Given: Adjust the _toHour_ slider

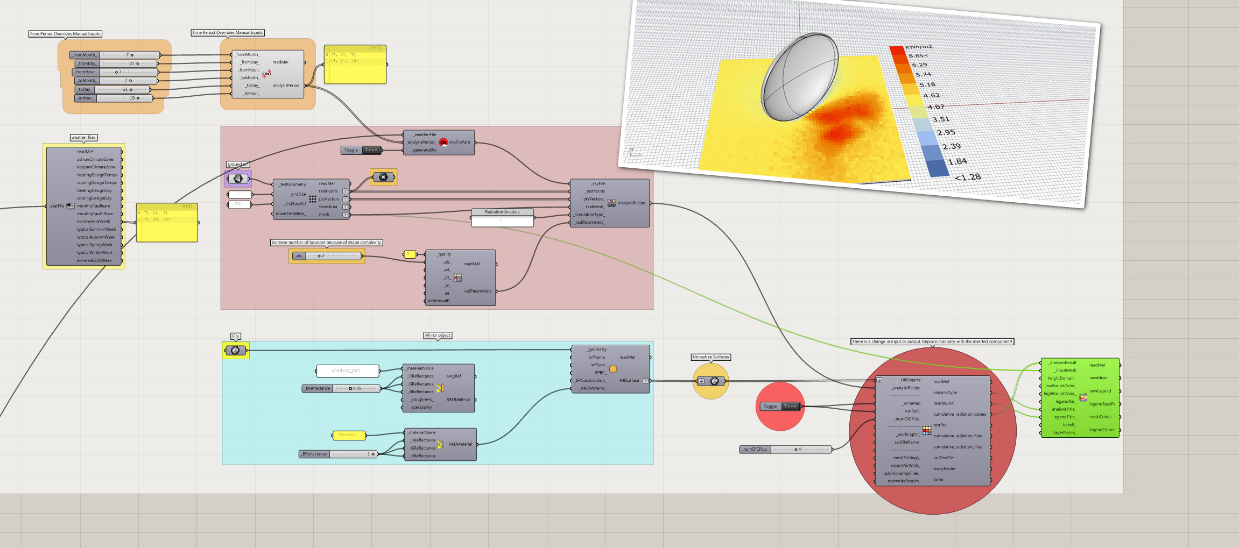Looking at the screenshot, I should 114,98.
